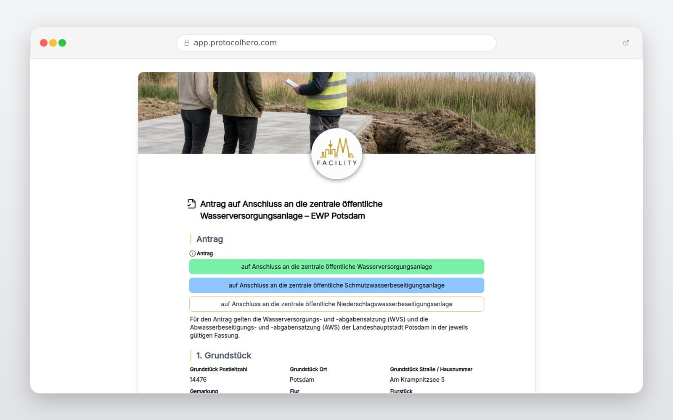Click the construction site header image
673x420 pixels.
click(336, 113)
